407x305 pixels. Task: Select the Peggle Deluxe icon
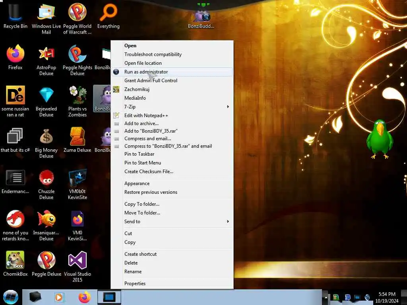(46, 264)
